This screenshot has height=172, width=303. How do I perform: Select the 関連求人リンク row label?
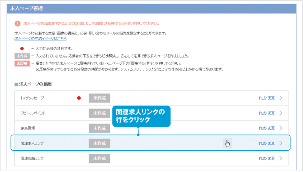click(x=32, y=143)
